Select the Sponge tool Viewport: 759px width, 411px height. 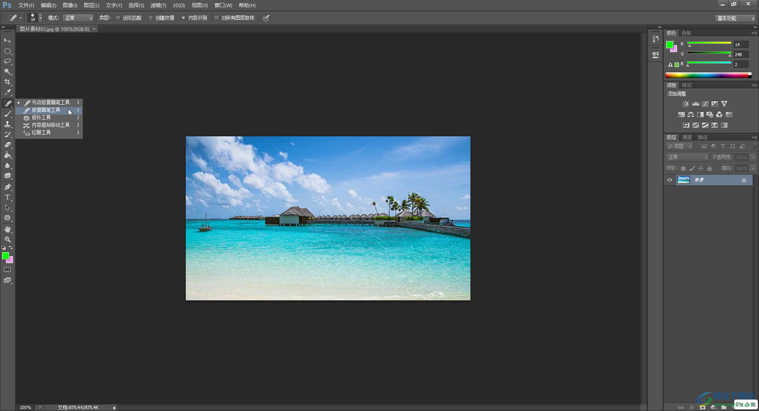8,176
